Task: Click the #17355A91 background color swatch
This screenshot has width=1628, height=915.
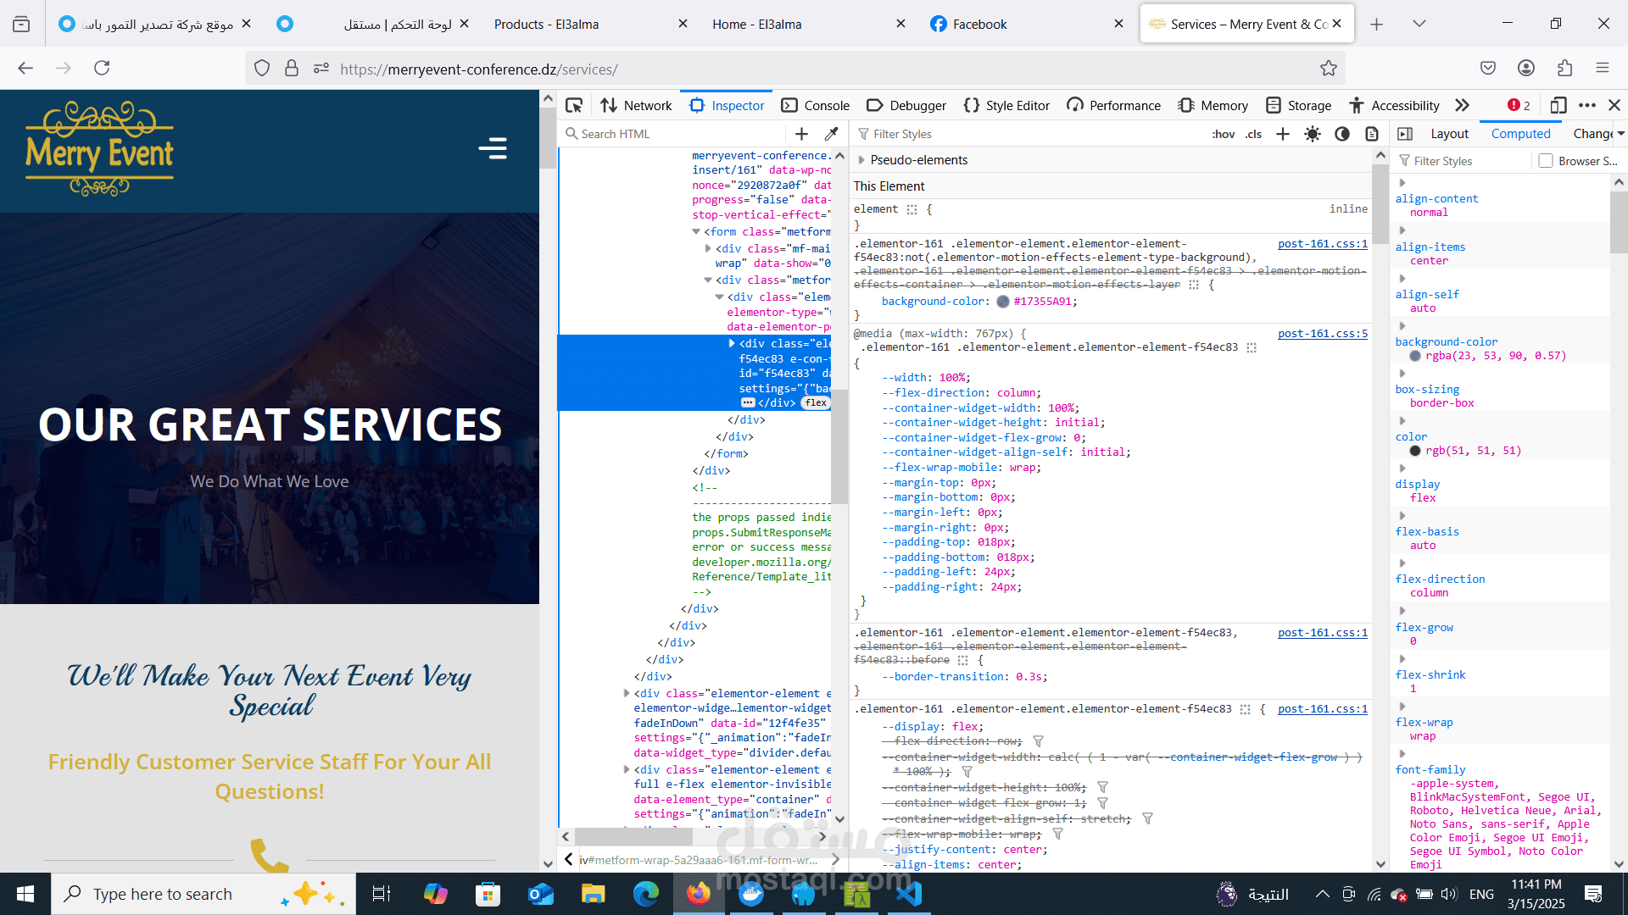Action: 1003,302
